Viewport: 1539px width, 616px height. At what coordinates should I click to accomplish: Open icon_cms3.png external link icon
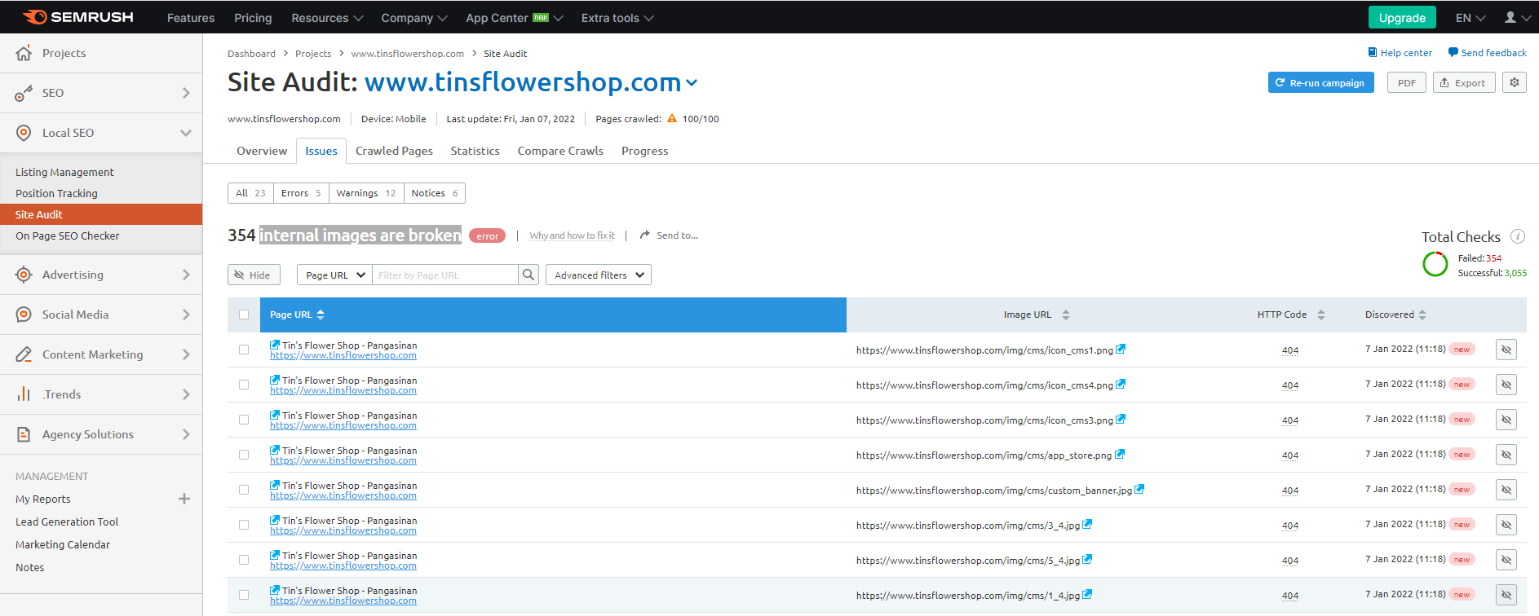[x=1121, y=419]
